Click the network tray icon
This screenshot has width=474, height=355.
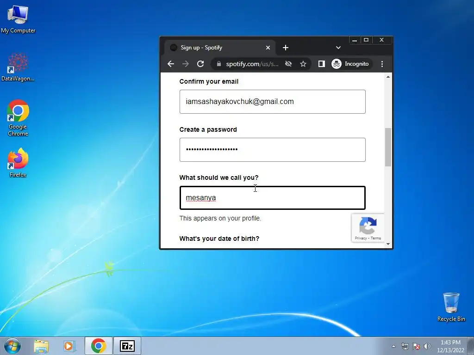pyautogui.click(x=405, y=346)
